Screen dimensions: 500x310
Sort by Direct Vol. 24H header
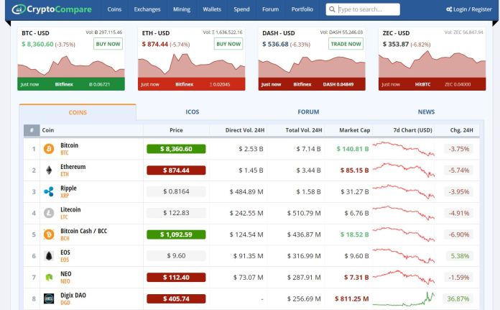(244, 130)
